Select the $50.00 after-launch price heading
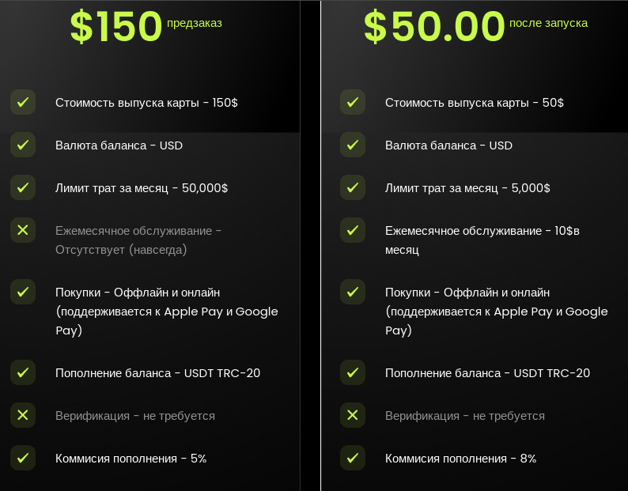This screenshot has height=491, width=628. [434, 26]
